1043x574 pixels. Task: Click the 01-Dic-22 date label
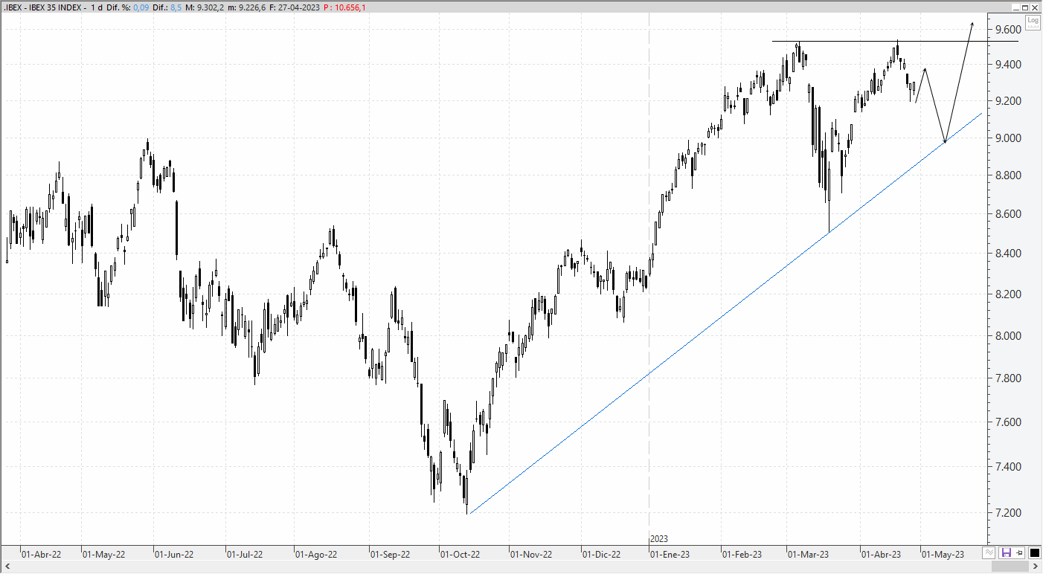601,554
